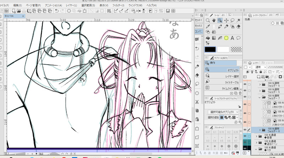The image size is (284, 158).
Task: Select the Lasso selection tool
Action: coord(232,20)
